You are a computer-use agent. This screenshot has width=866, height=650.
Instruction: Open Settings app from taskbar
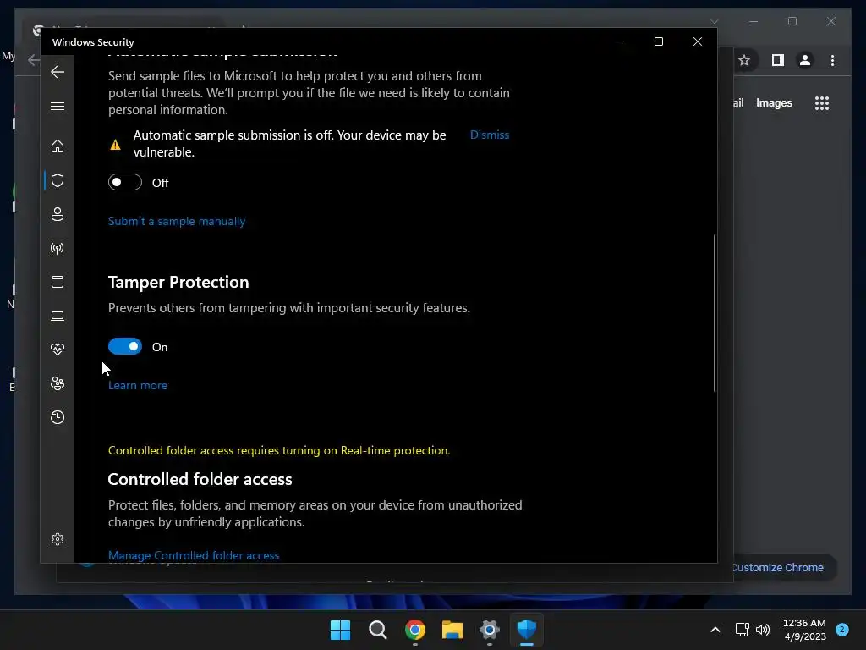(490, 630)
